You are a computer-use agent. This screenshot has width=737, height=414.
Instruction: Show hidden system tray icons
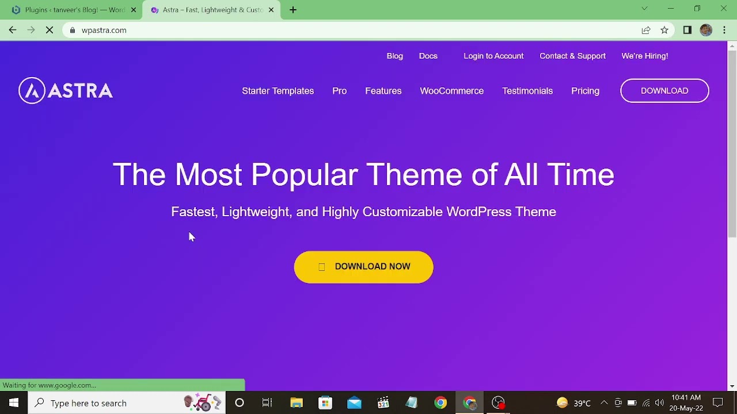point(604,403)
